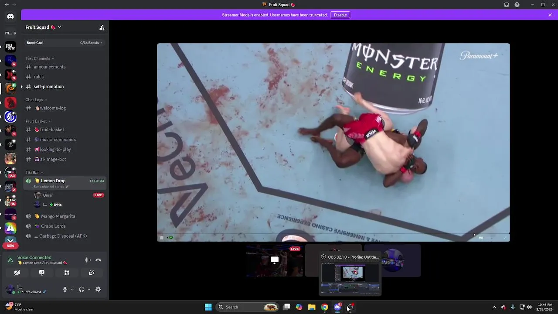The height and width of the screenshot is (314, 558).
Task: Click the taskbar weather widget
Action: [x=20, y=307]
